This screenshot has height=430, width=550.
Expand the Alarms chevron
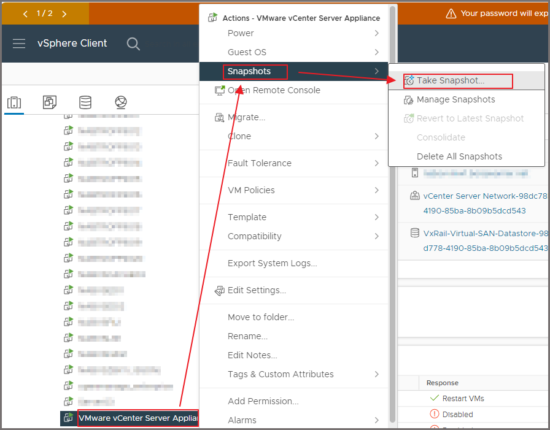(377, 420)
